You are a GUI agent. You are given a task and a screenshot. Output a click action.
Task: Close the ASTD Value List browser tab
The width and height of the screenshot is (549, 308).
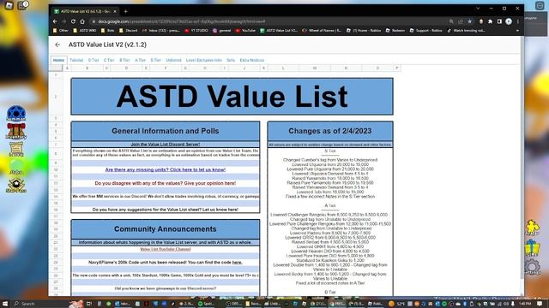[x=114, y=11]
